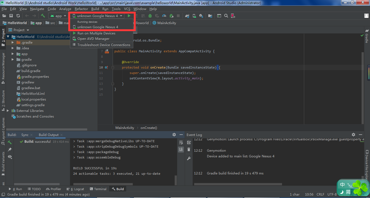Open Event Log settings wrench icon

[x=189, y=158]
